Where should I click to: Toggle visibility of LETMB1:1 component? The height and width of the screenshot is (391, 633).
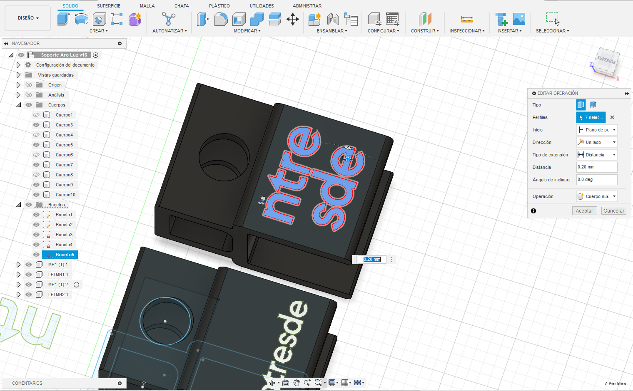point(29,275)
